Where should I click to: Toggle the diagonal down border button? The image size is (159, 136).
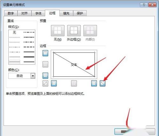coord(102,83)
